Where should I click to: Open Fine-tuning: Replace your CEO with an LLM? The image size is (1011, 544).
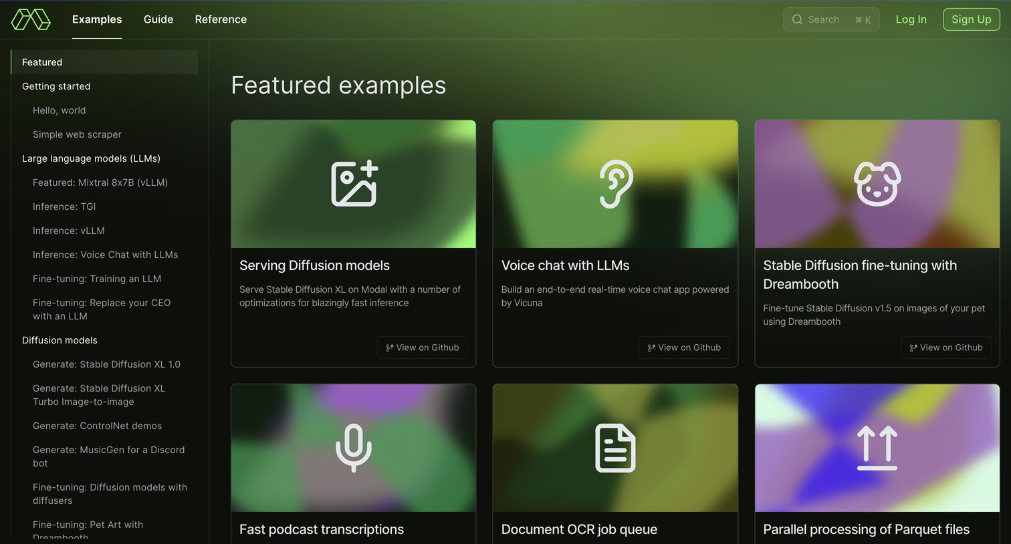tap(102, 309)
